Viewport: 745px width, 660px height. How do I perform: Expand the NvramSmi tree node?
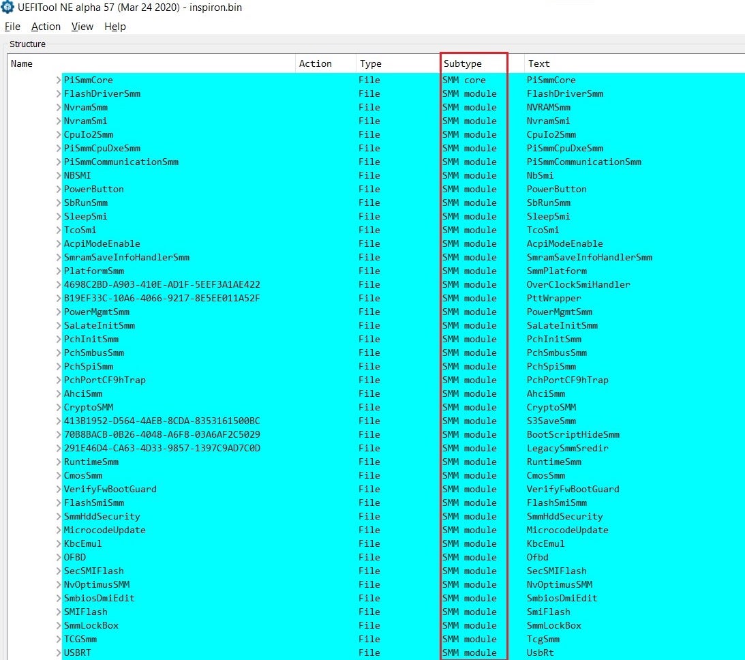pyautogui.click(x=59, y=121)
